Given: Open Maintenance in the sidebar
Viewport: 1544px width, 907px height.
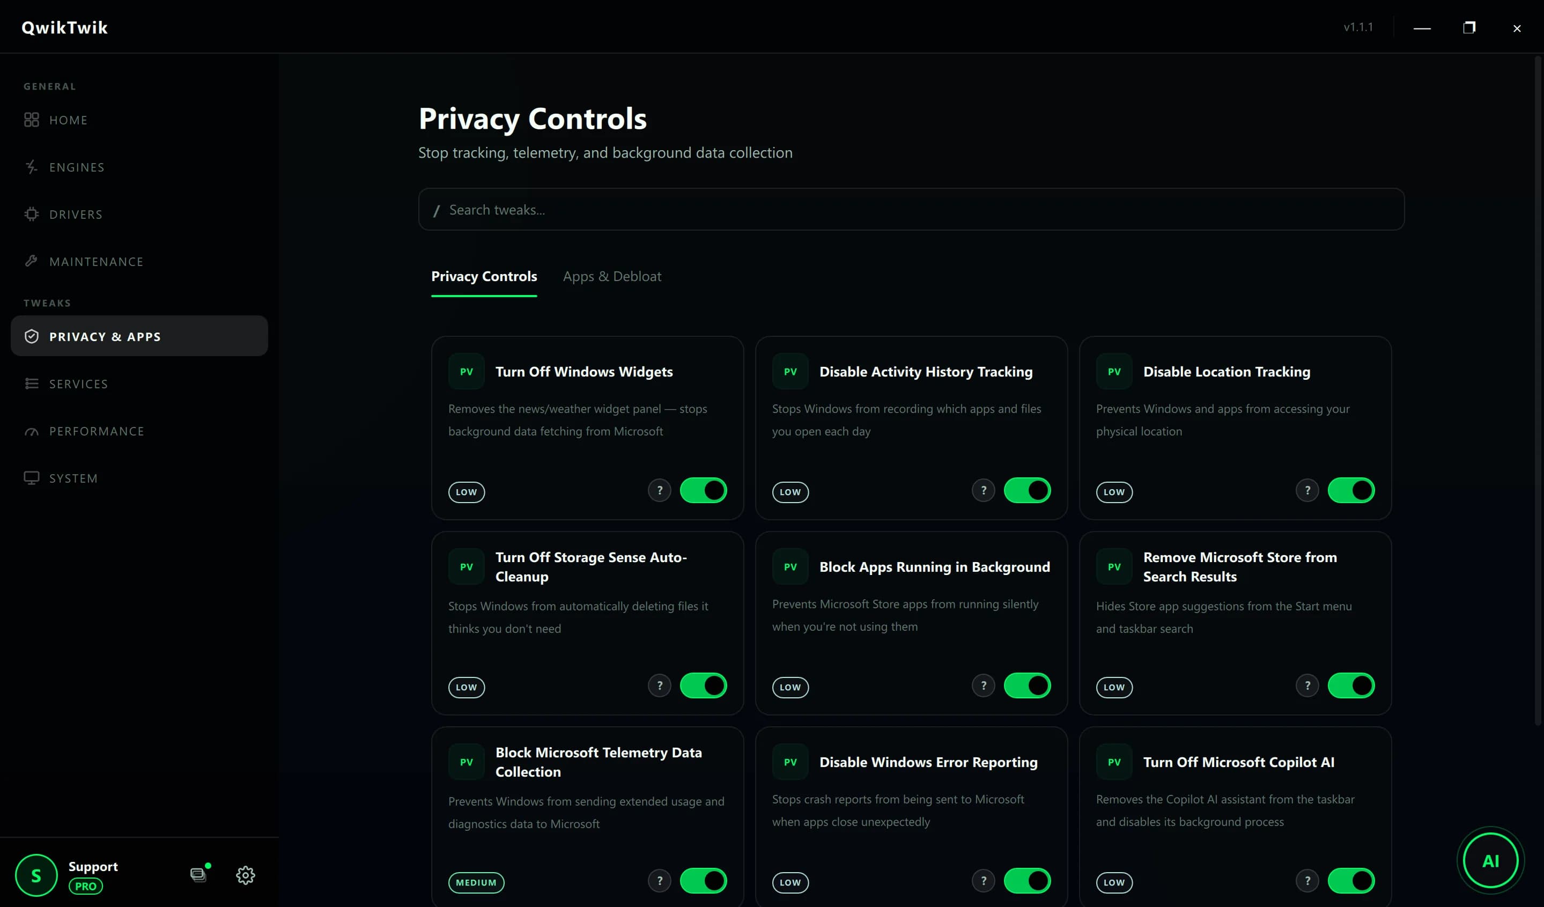Looking at the screenshot, I should [x=139, y=262].
